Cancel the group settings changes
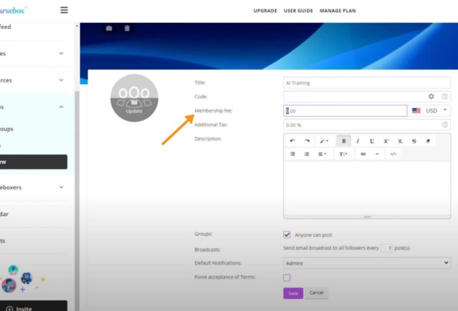Screen dimensions: 458x311 [x=317, y=293]
